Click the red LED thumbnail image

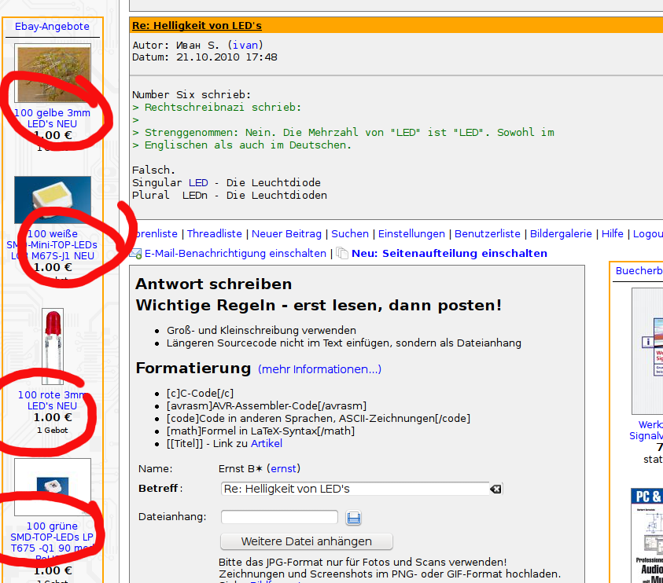pos(53,346)
